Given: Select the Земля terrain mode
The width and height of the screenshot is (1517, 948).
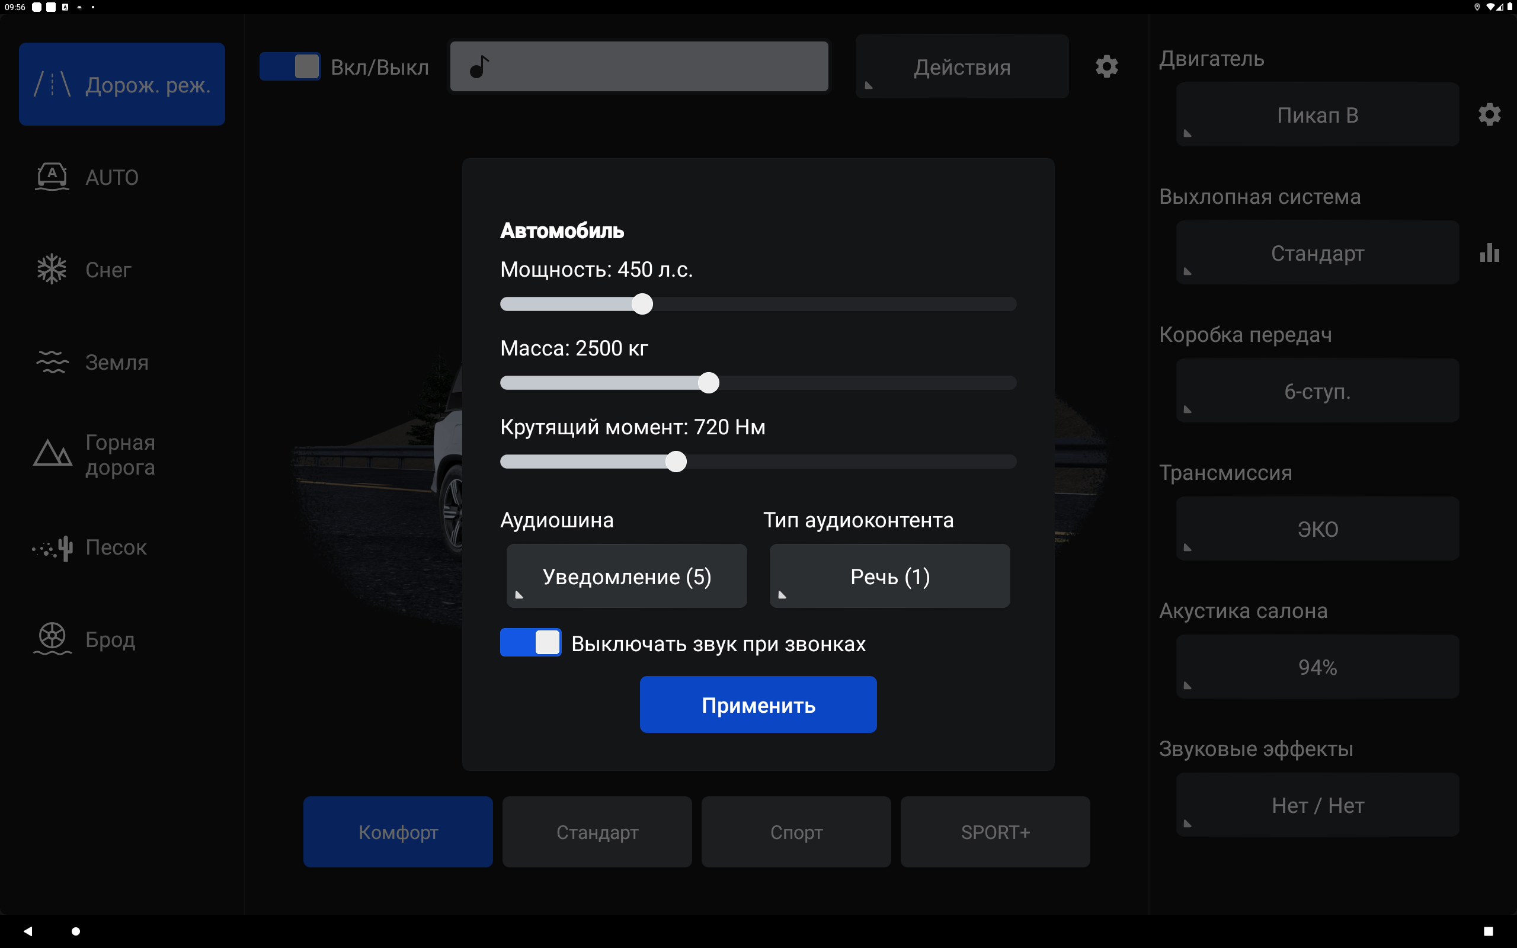Looking at the screenshot, I should point(121,362).
